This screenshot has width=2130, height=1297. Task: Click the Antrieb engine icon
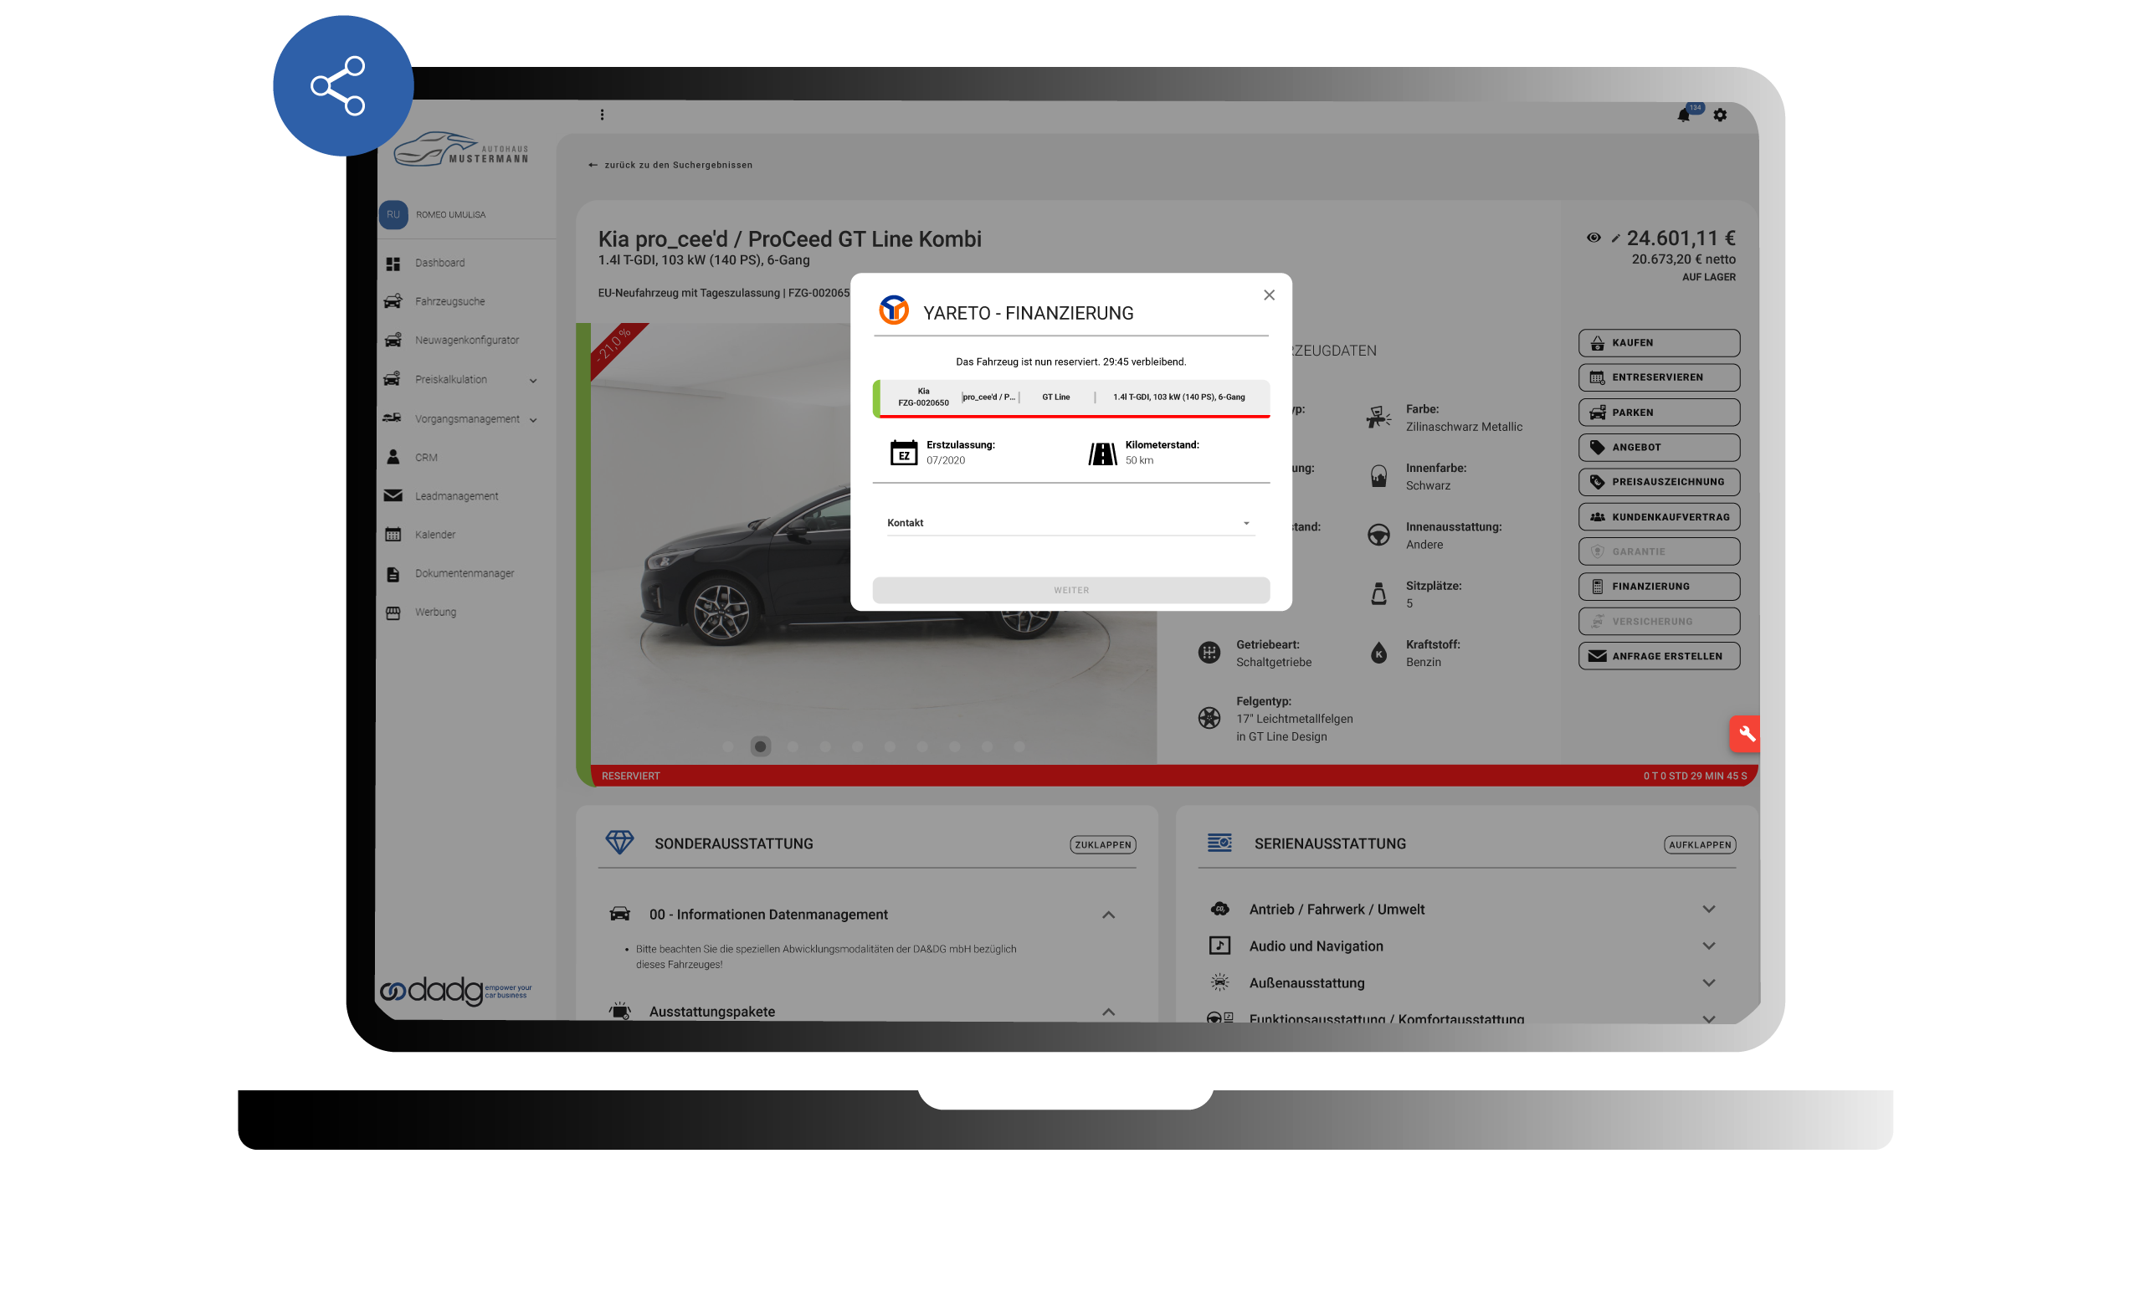click(1219, 909)
